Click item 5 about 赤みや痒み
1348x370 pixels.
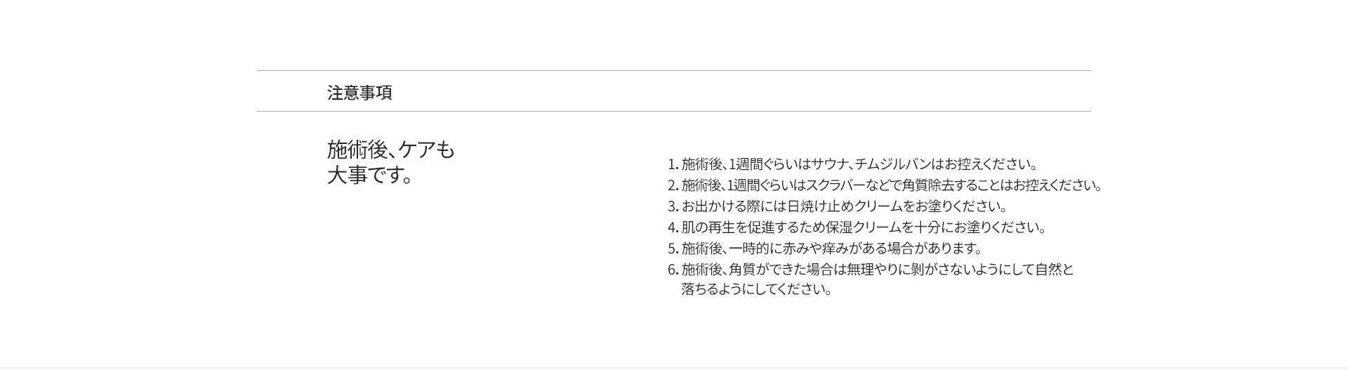pos(831,249)
